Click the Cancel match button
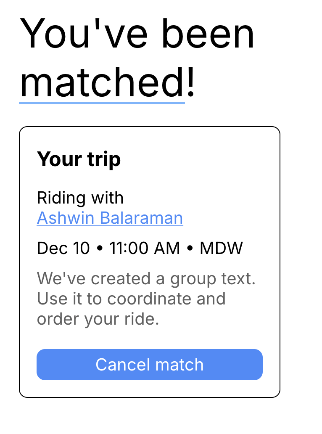This screenshot has height=434, width=322. point(150,365)
